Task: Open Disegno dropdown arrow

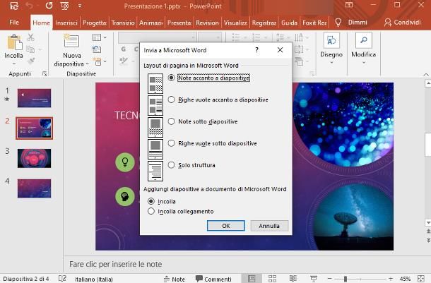Action: pos(331,63)
